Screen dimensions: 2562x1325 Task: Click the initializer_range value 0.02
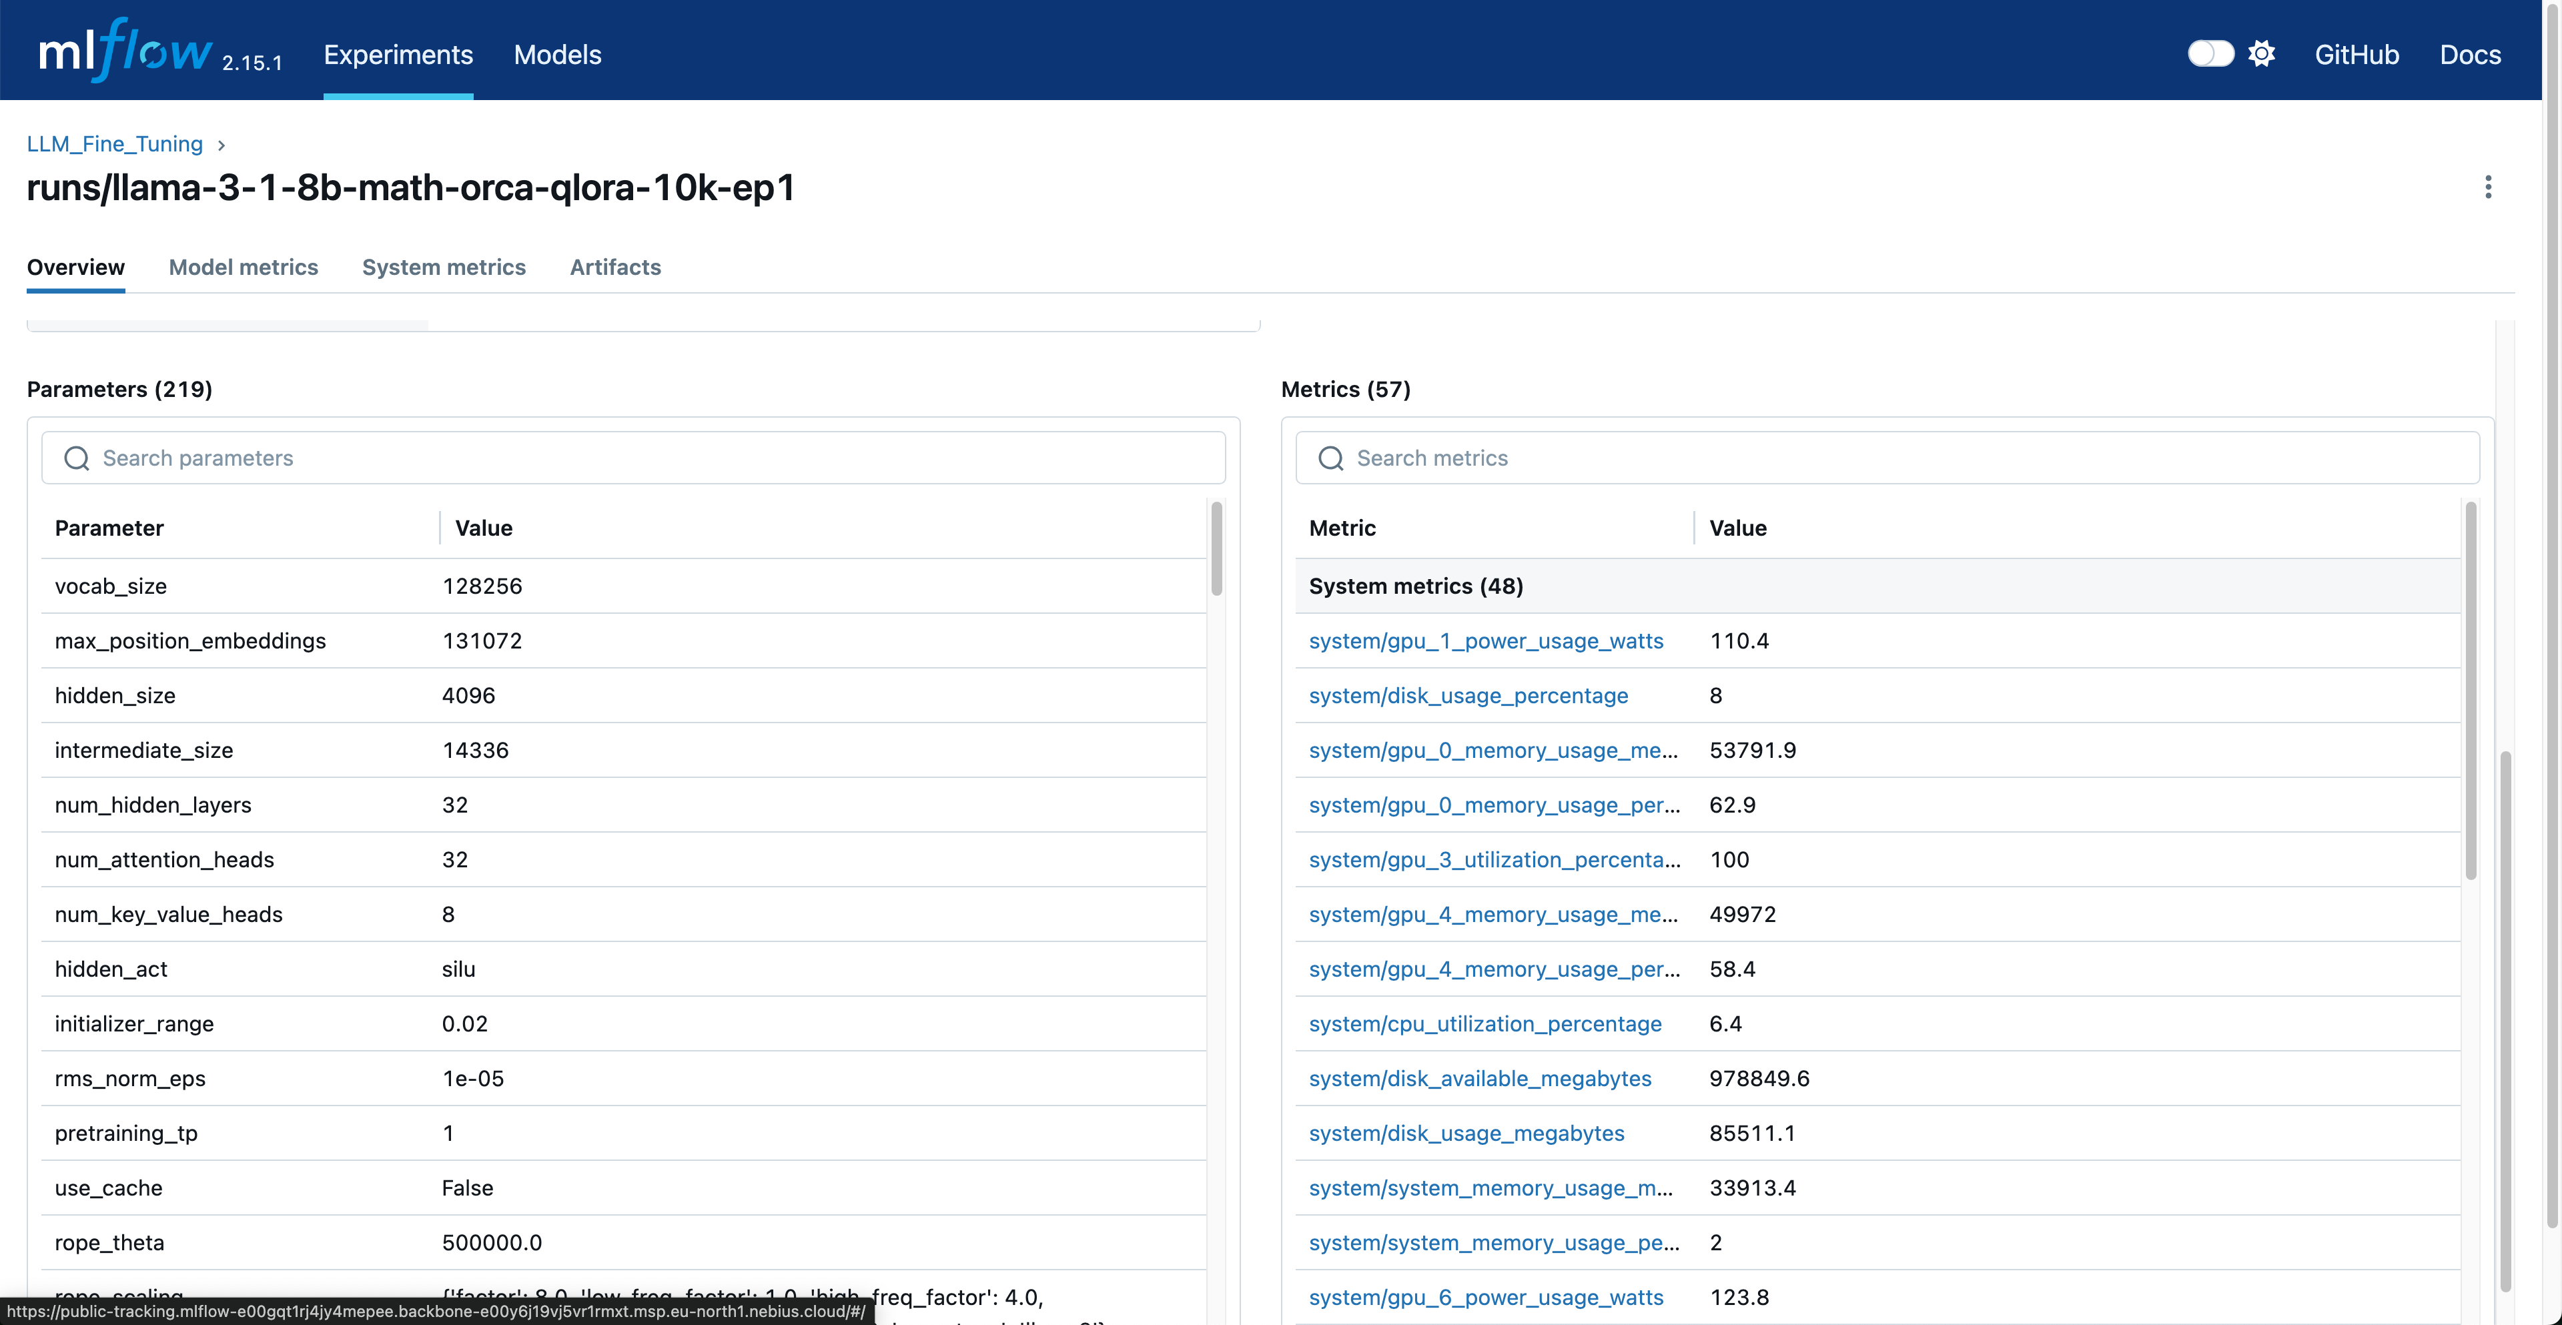click(464, 1023)
